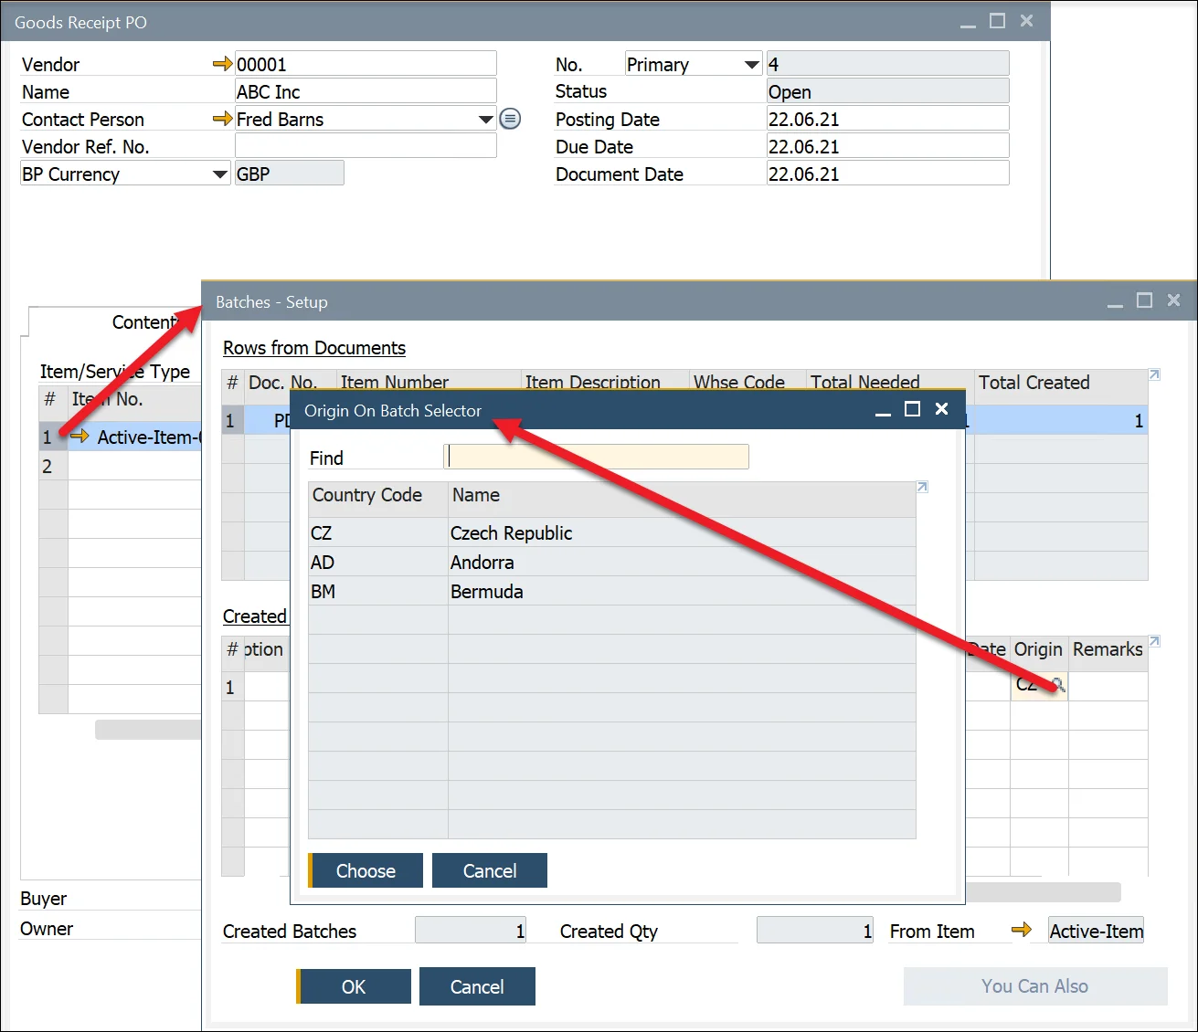
Task: Click expand icon on the Country Code table
Action: click(x=922, y=487)
